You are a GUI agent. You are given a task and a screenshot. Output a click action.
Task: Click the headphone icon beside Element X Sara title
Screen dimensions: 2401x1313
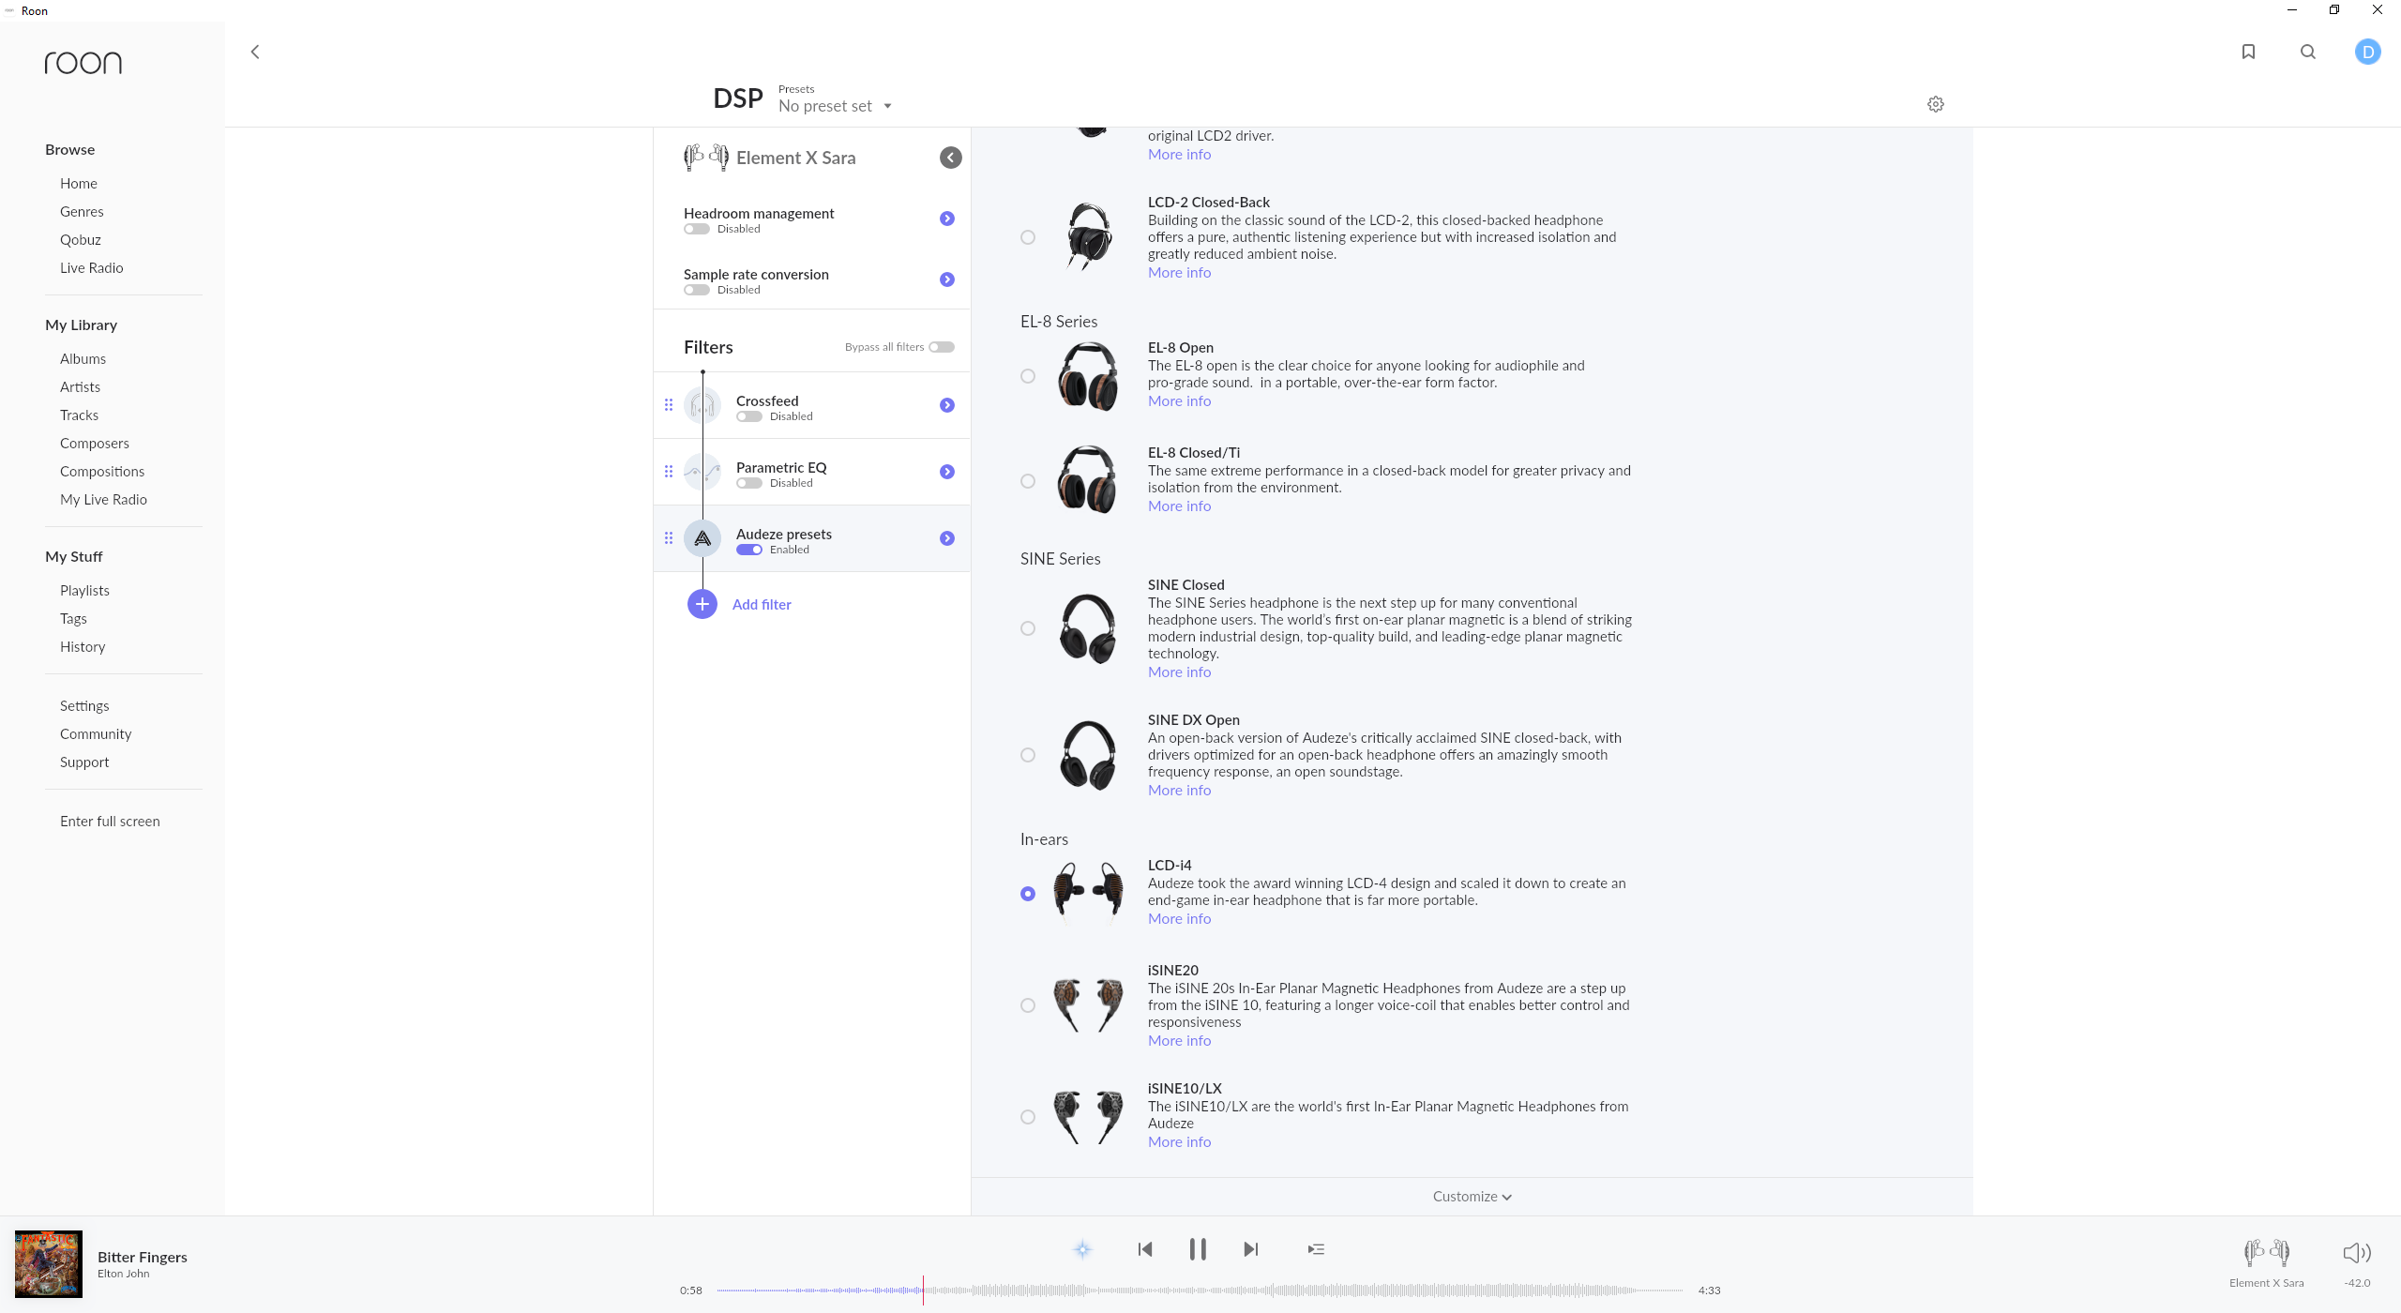coord(705,158)
